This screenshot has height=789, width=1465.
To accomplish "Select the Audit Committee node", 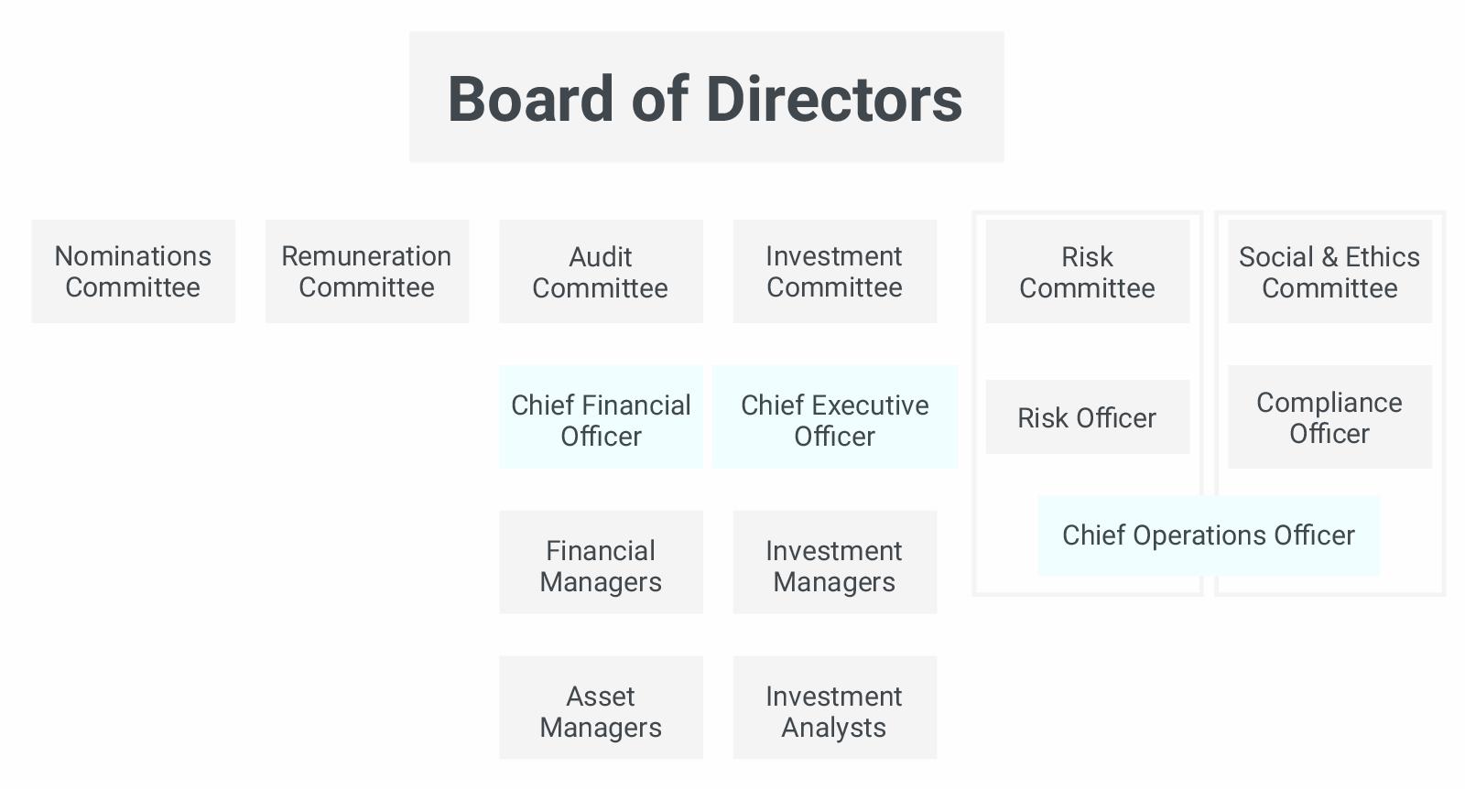I will tap(601, 271).
